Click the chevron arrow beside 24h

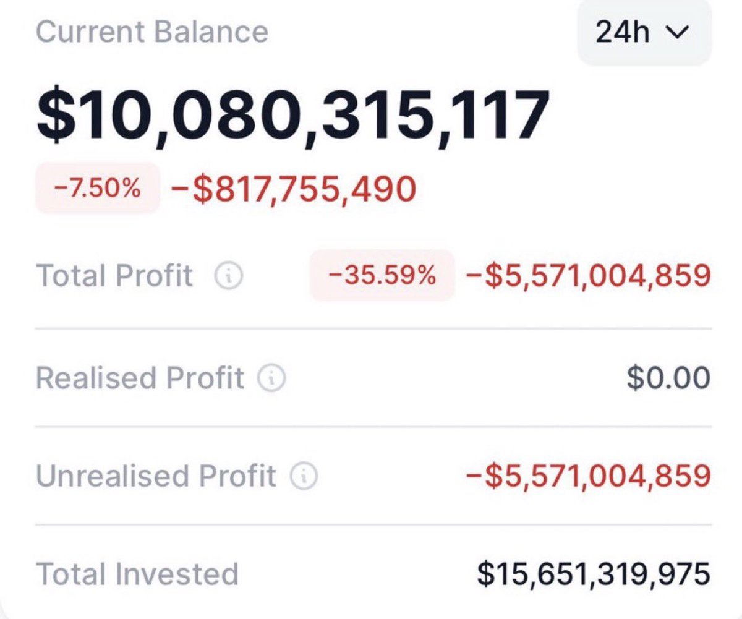678,34
